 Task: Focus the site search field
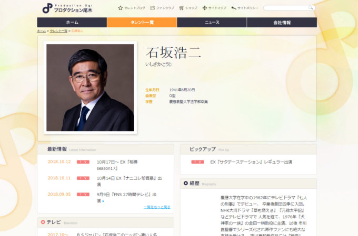point(289,8)
